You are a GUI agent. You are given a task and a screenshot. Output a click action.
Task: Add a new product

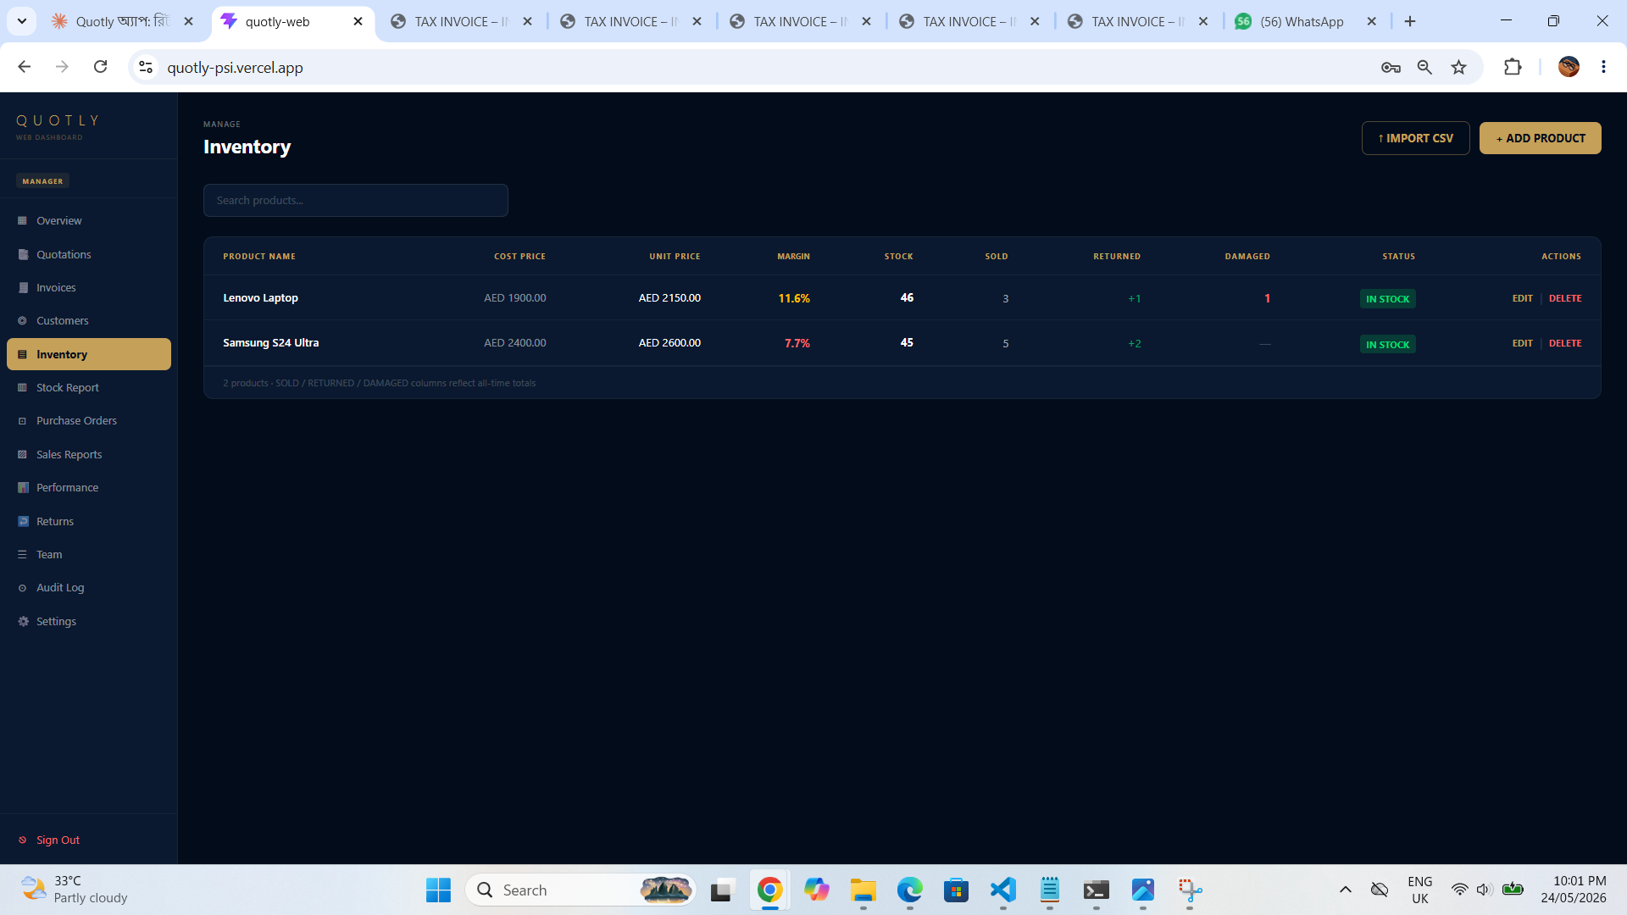(1540, 138)
